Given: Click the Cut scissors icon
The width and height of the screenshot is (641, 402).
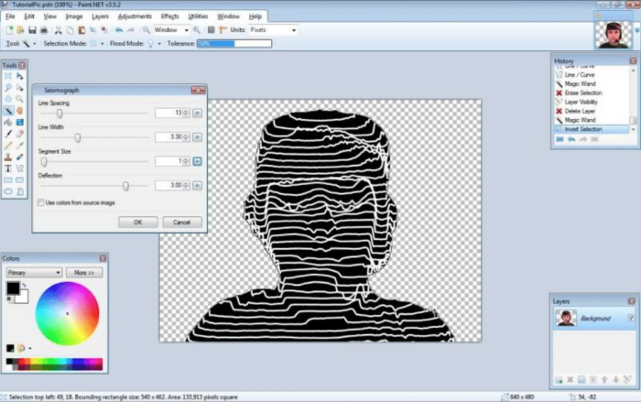Looking at the screenshot, I should coord(59,30).
